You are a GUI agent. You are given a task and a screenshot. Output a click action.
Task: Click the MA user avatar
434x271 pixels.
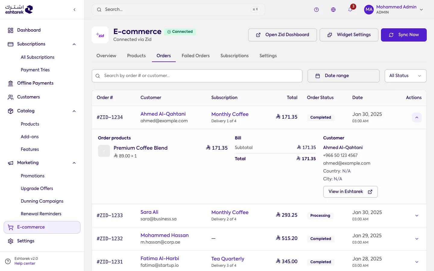coord(369,10)
